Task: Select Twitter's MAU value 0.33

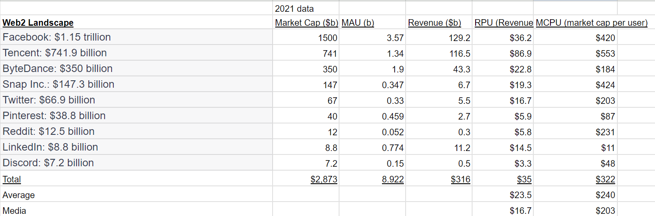Action: (x=396, y=101)
